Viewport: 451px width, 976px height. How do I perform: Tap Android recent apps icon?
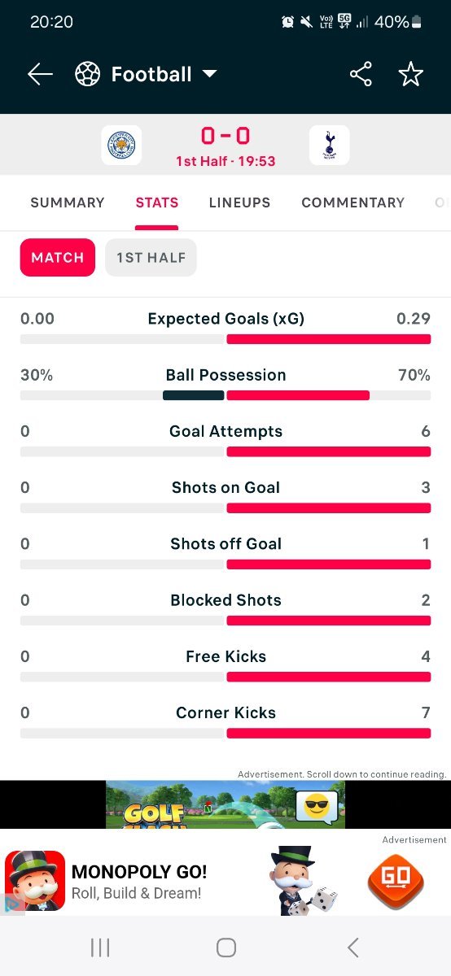click(100, 947)
